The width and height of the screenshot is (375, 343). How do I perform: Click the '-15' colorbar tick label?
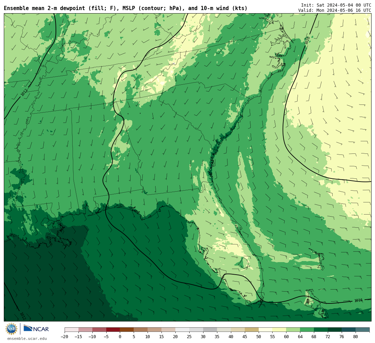click(78, 337)
